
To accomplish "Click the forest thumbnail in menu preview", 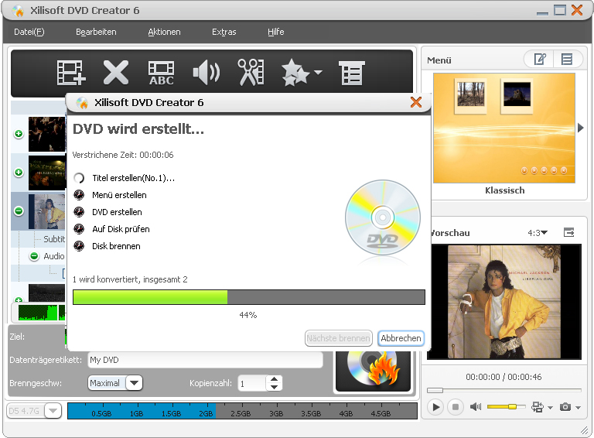I will coord(471,94).
